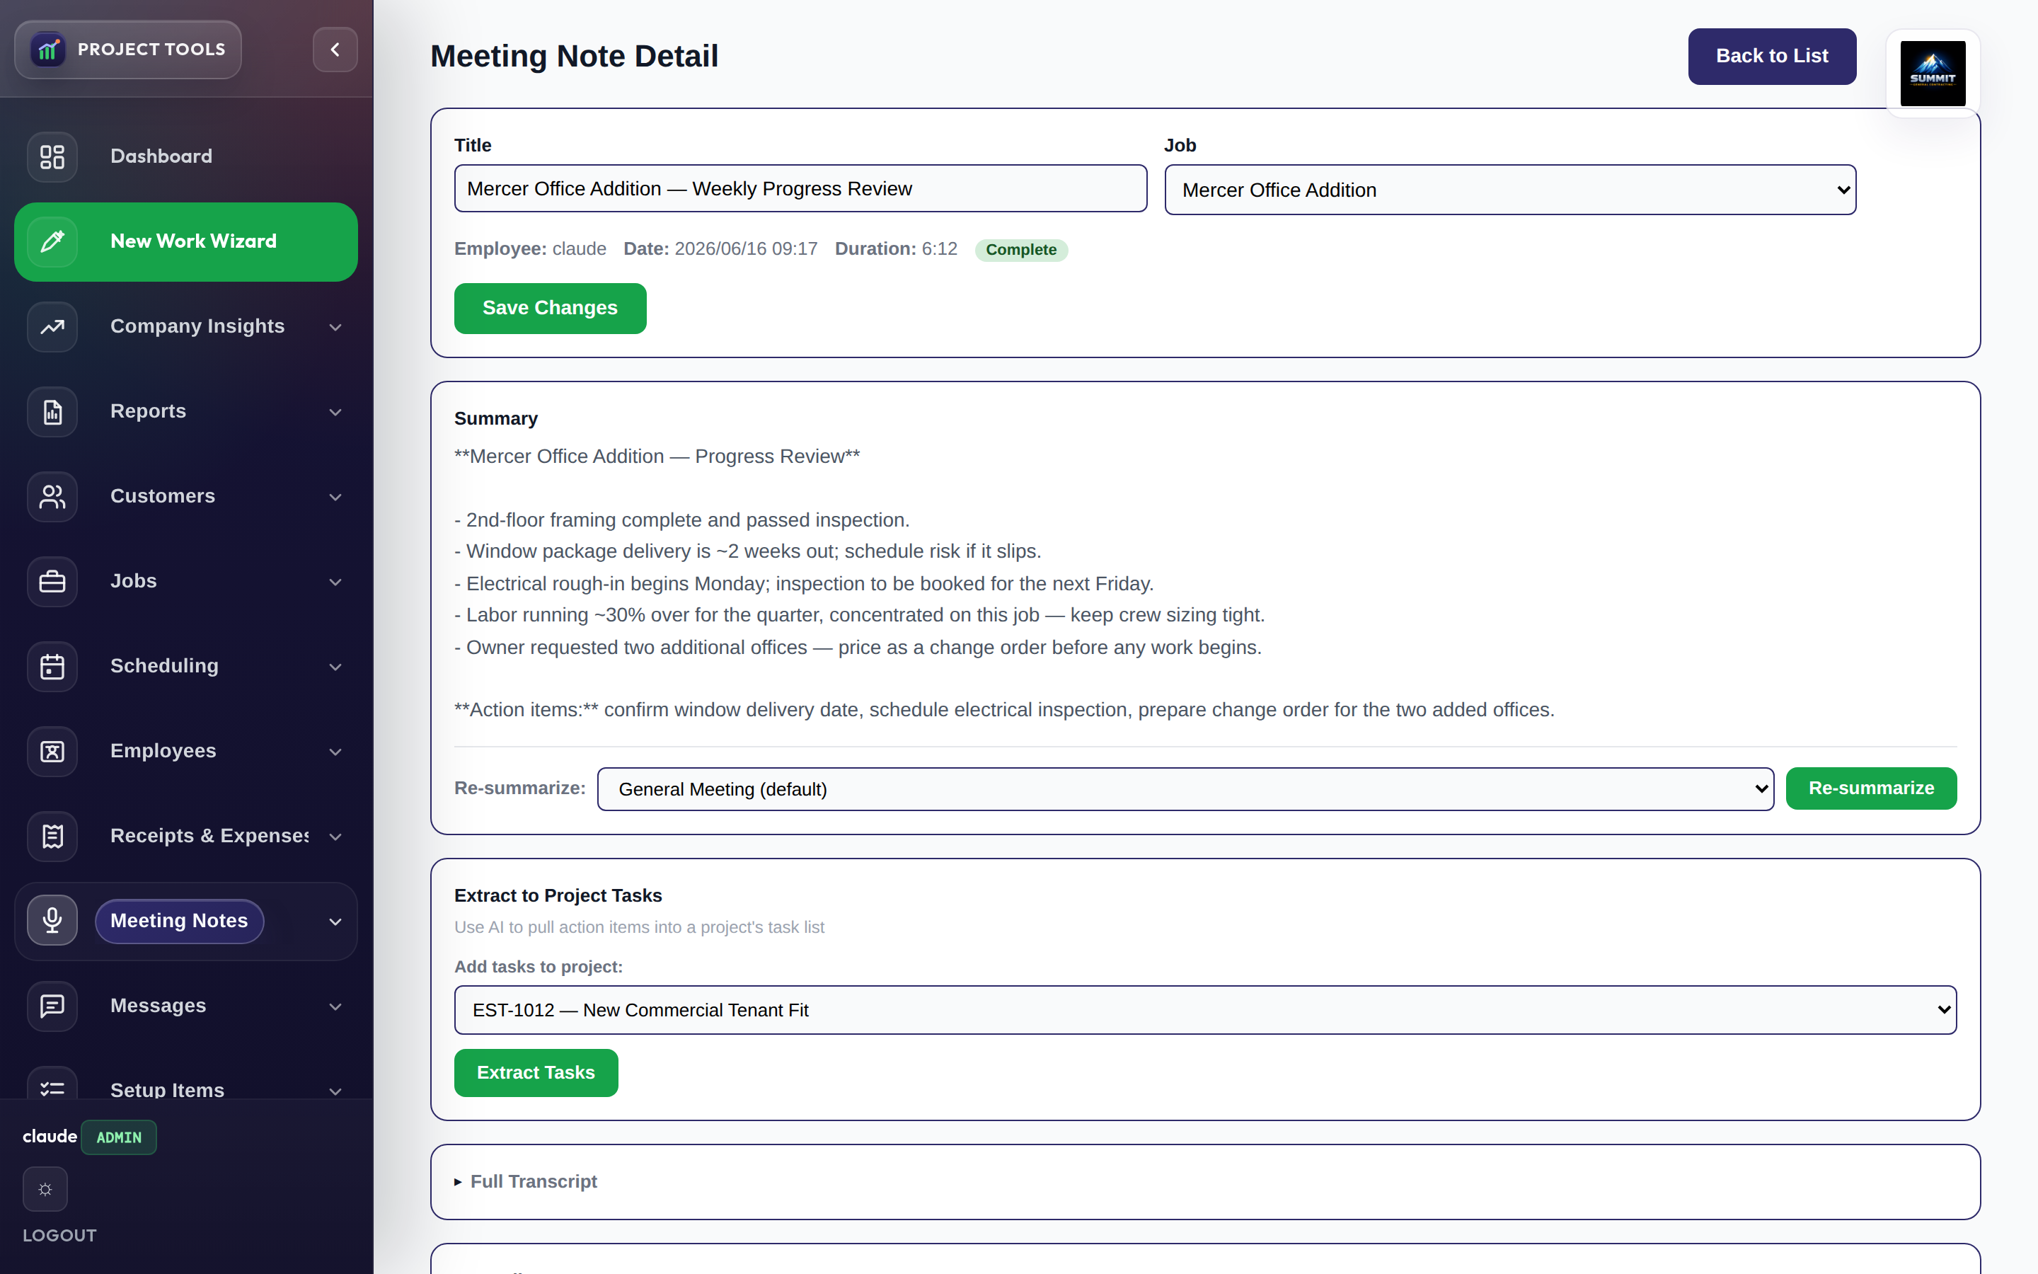Click the Action items summary line
2038x1274 pixels.
pos(1004,709)
